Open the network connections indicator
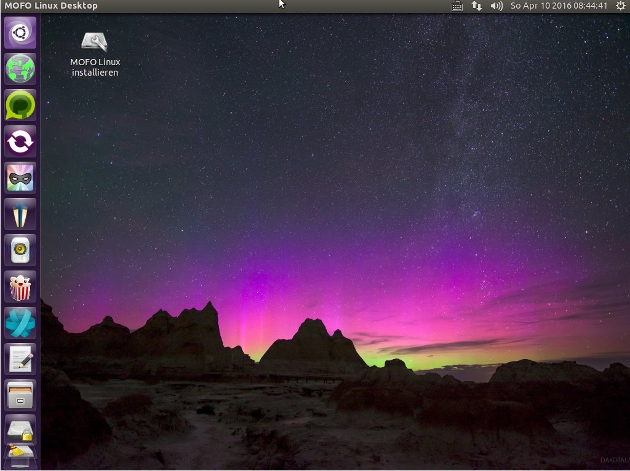The height and width of the screenshot is (471, 630). (x=477, y=6)
